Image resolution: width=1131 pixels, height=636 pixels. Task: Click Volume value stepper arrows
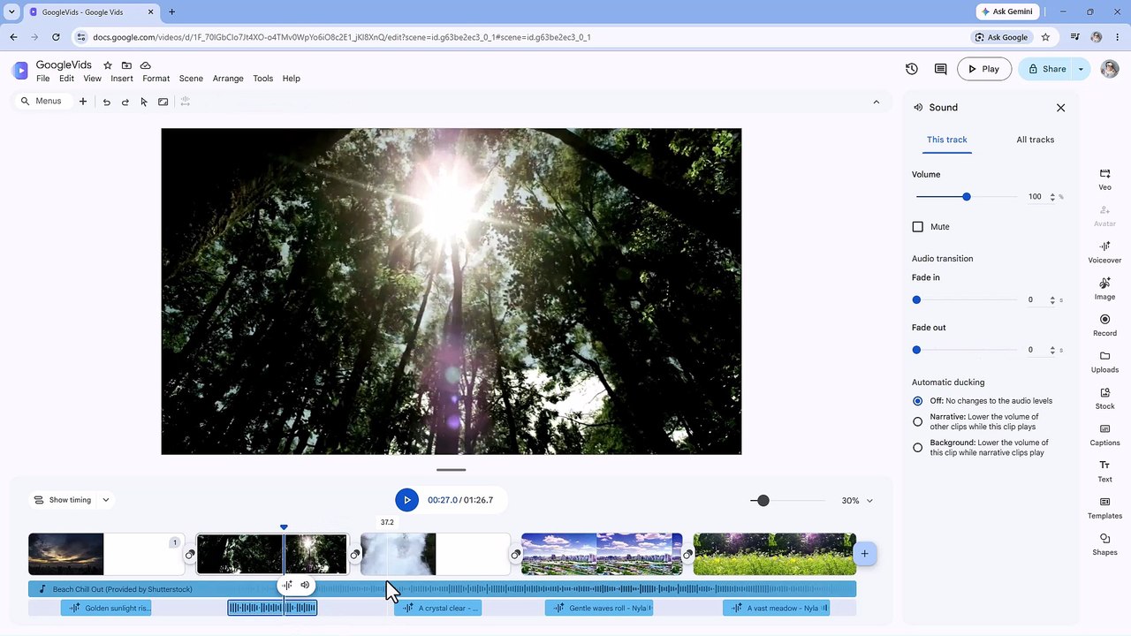coord(1052,197)
